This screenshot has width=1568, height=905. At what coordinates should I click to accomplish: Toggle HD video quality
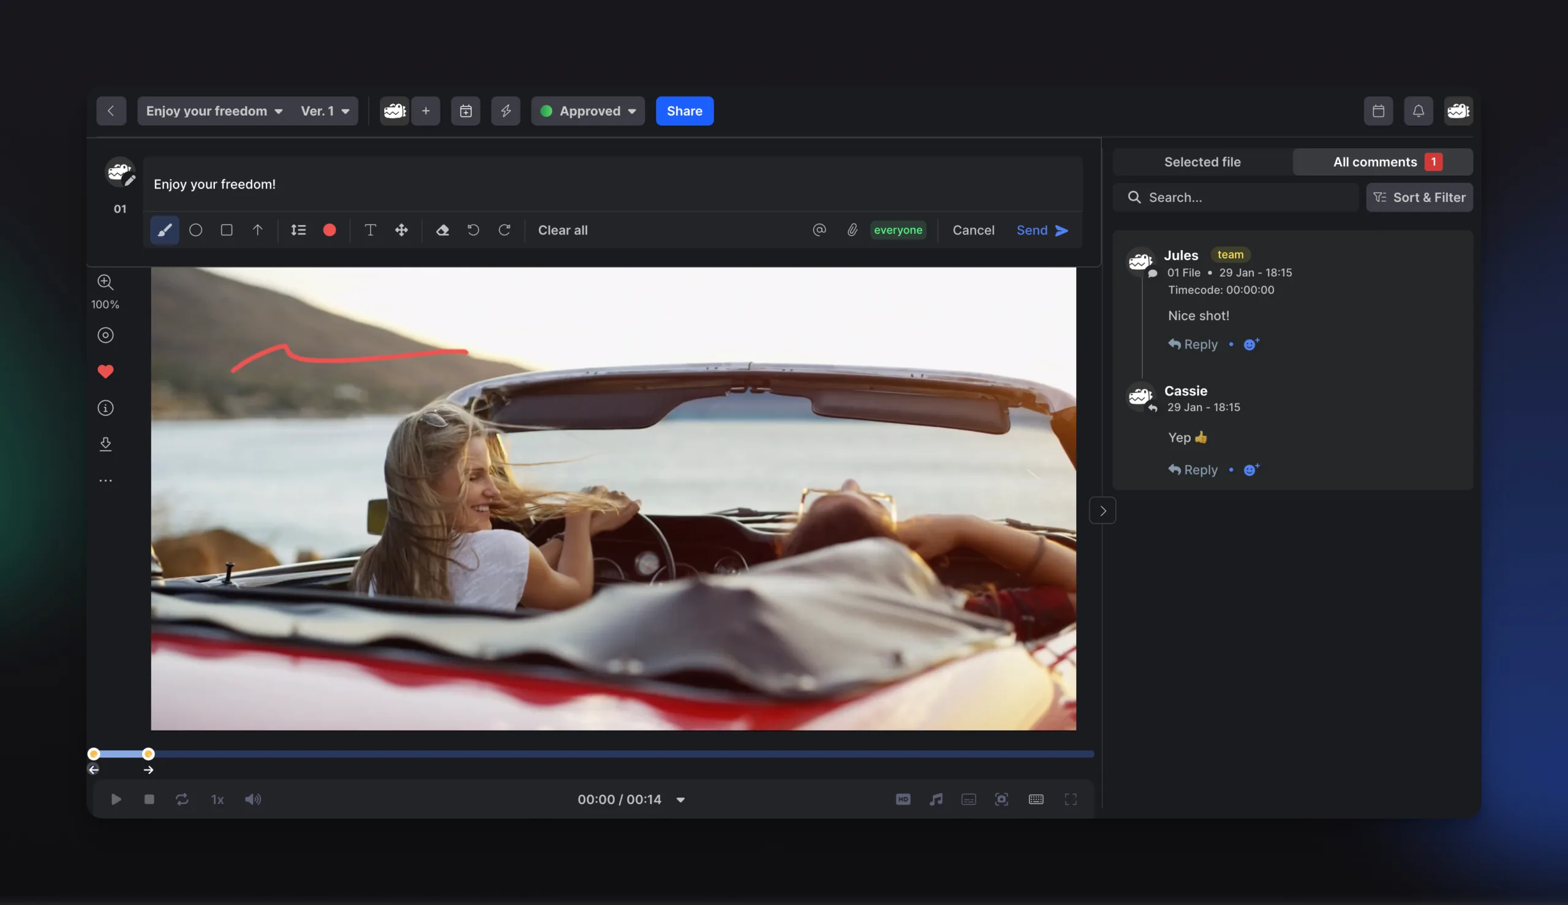click(x=903, y=799)
